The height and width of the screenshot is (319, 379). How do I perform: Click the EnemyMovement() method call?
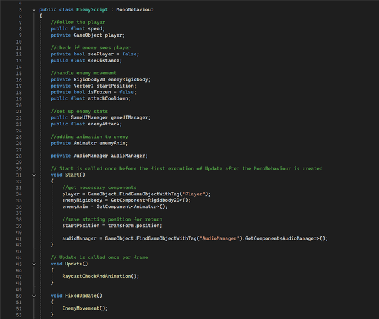[85, 308]
